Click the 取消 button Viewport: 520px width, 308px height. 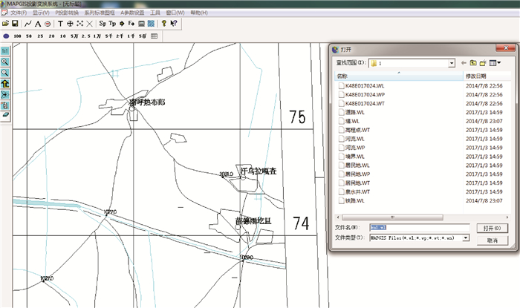[492, 240]
